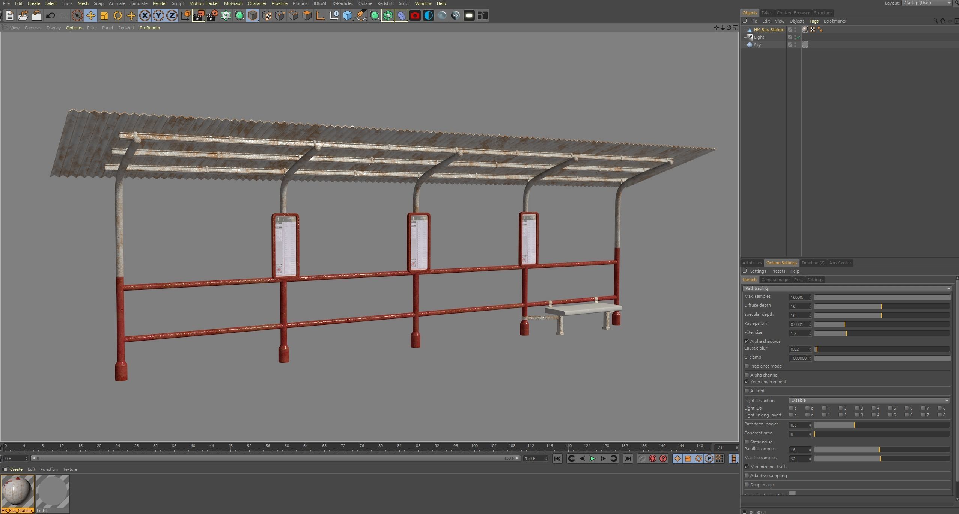Screen dimensions: 959x514
Task: Open the Tags menu in the Objects panel
Action: point(814,21)
